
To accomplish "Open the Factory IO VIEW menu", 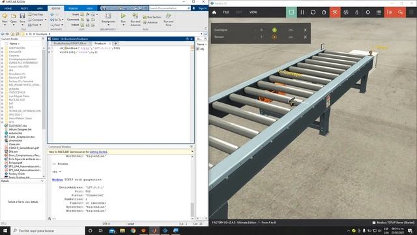I will 253,12.
